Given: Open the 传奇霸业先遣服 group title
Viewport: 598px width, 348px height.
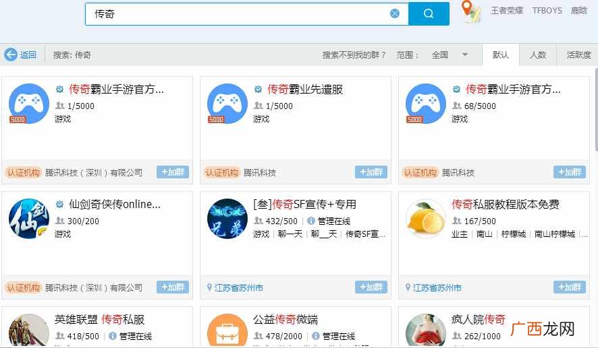Looking at the screenshot, I should pyautogui.click(x=305, y=90).
